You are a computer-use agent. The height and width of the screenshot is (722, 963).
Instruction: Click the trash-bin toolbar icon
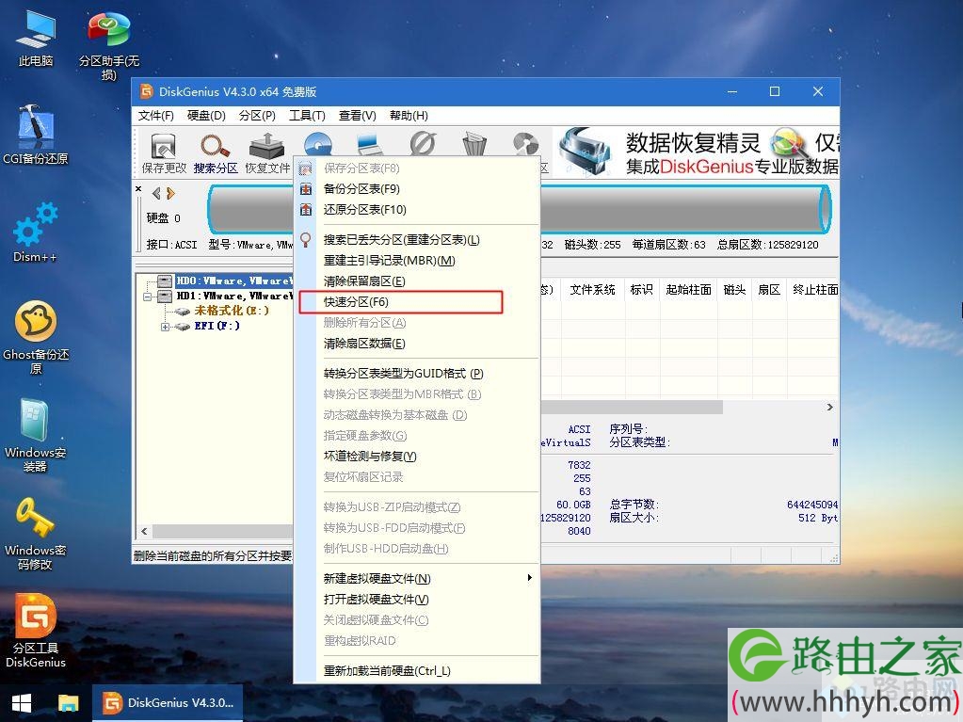coord(474,144)
